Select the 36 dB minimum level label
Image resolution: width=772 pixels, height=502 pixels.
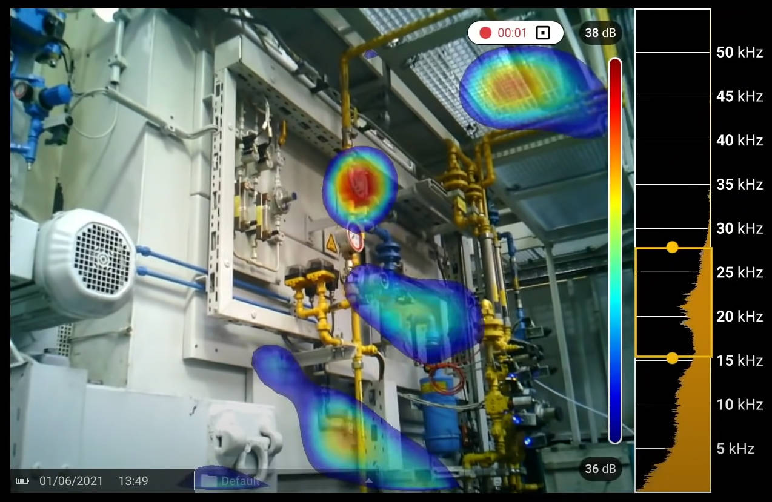[x=600, y=469]
